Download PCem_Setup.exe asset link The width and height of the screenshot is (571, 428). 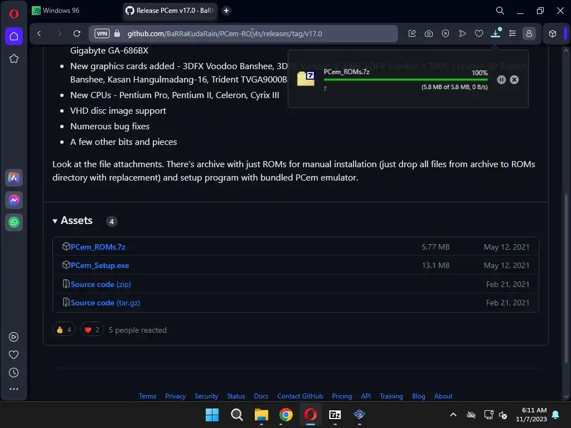(100, 265)
